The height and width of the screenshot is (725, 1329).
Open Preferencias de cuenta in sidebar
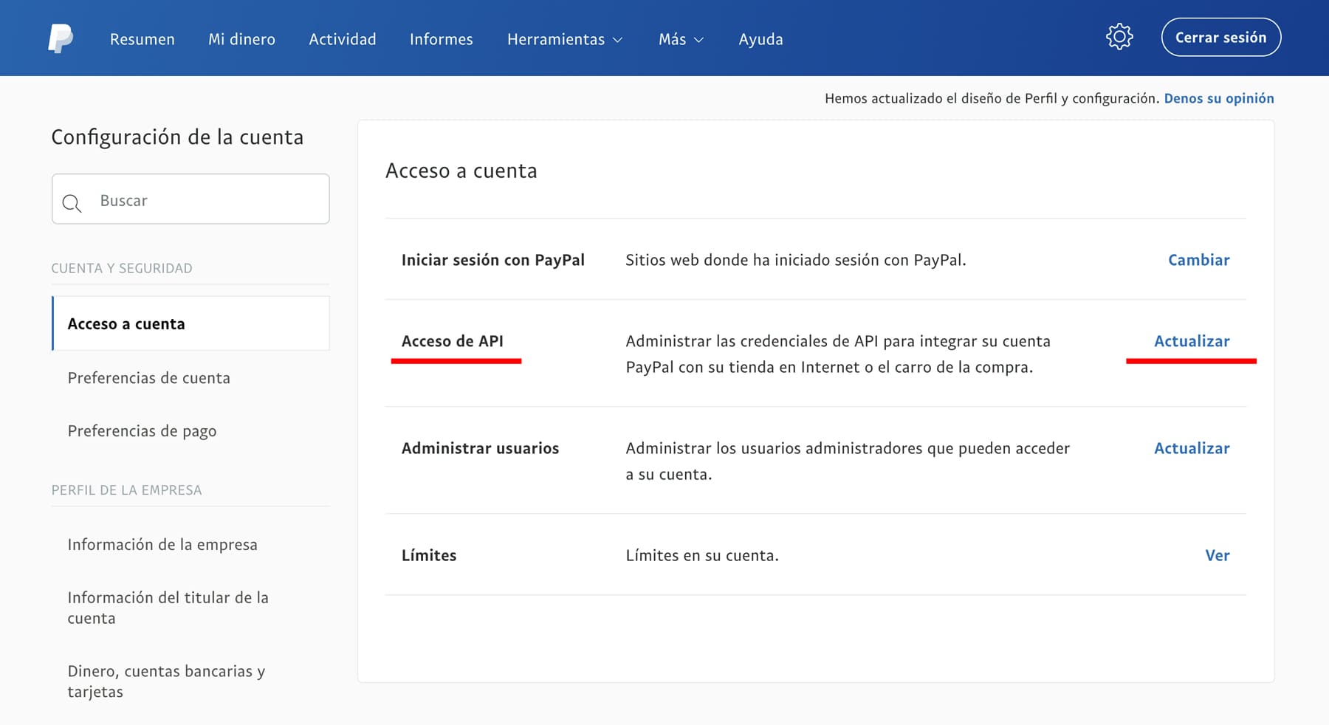(x=149, y=378)
